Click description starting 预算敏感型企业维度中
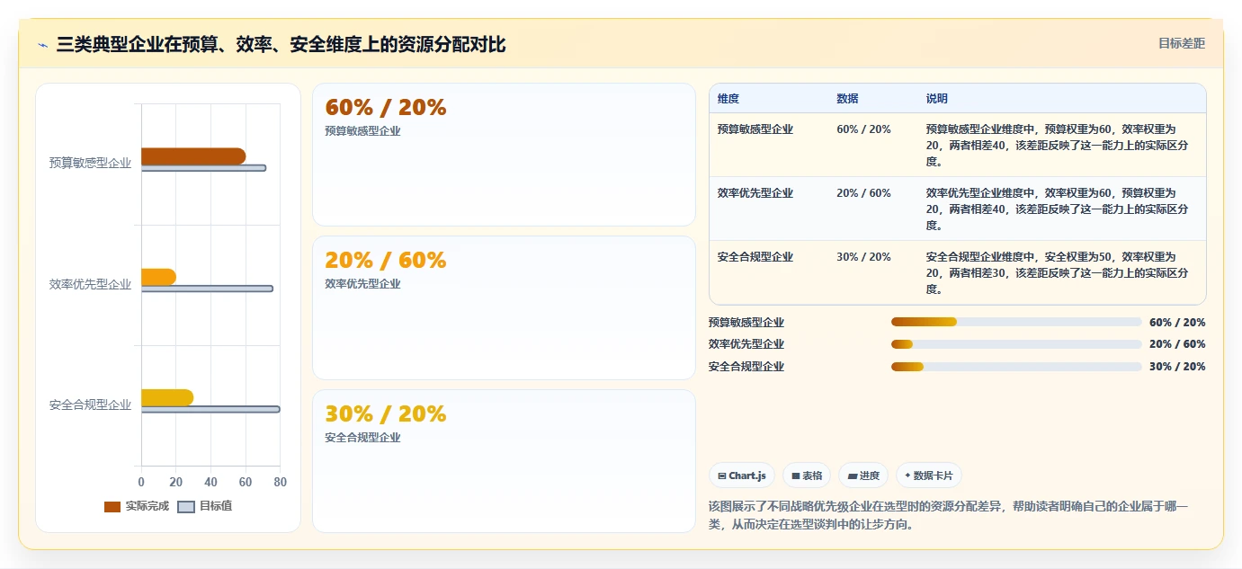 (1058, 146)
